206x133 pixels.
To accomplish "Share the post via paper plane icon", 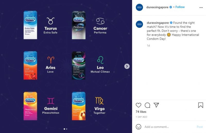I will (156, 105).
